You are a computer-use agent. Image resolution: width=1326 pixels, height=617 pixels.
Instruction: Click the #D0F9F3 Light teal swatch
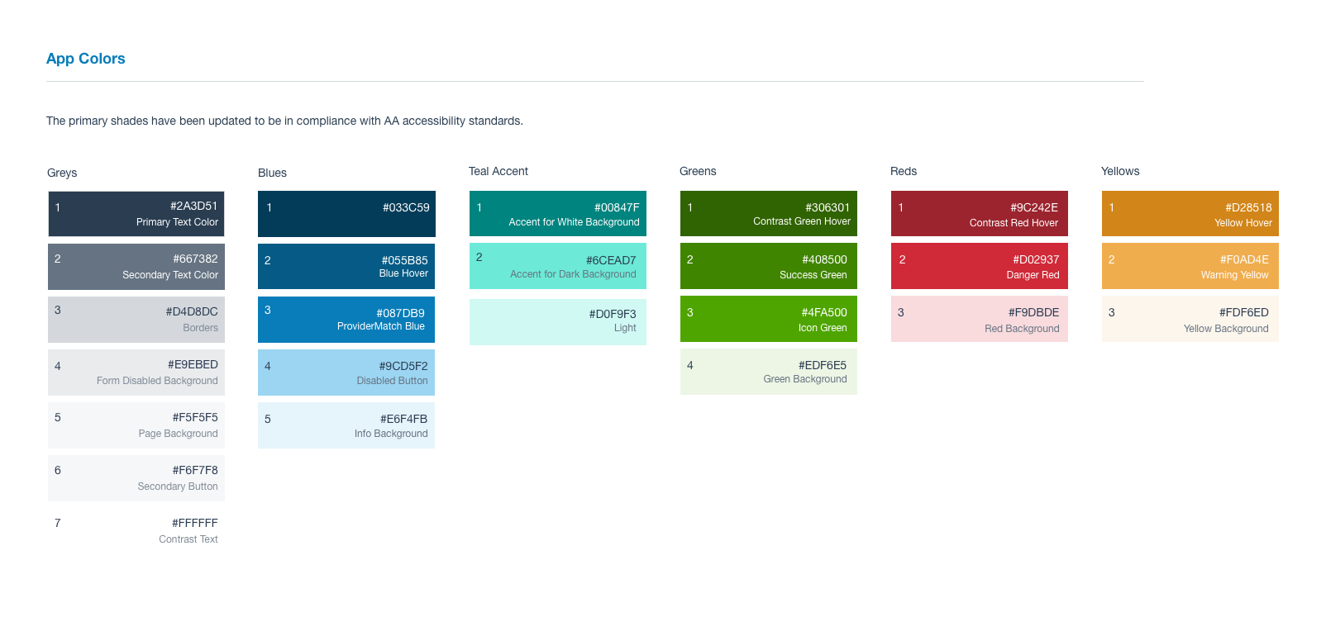(x=558, y=322)
